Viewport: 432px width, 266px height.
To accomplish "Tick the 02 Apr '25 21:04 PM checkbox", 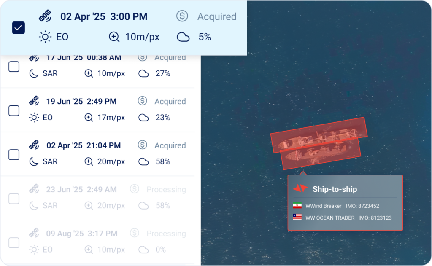I will [x=14, y=154].
